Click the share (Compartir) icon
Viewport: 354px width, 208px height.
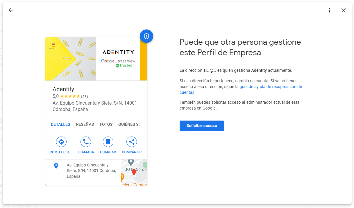tap(132, 142)
